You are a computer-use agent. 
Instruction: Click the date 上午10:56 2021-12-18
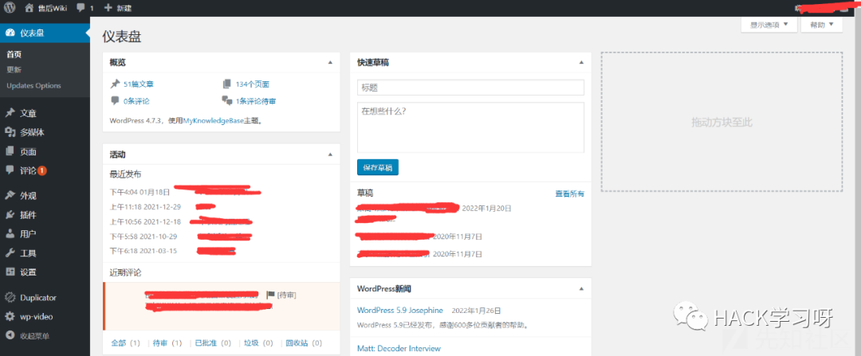145,221
